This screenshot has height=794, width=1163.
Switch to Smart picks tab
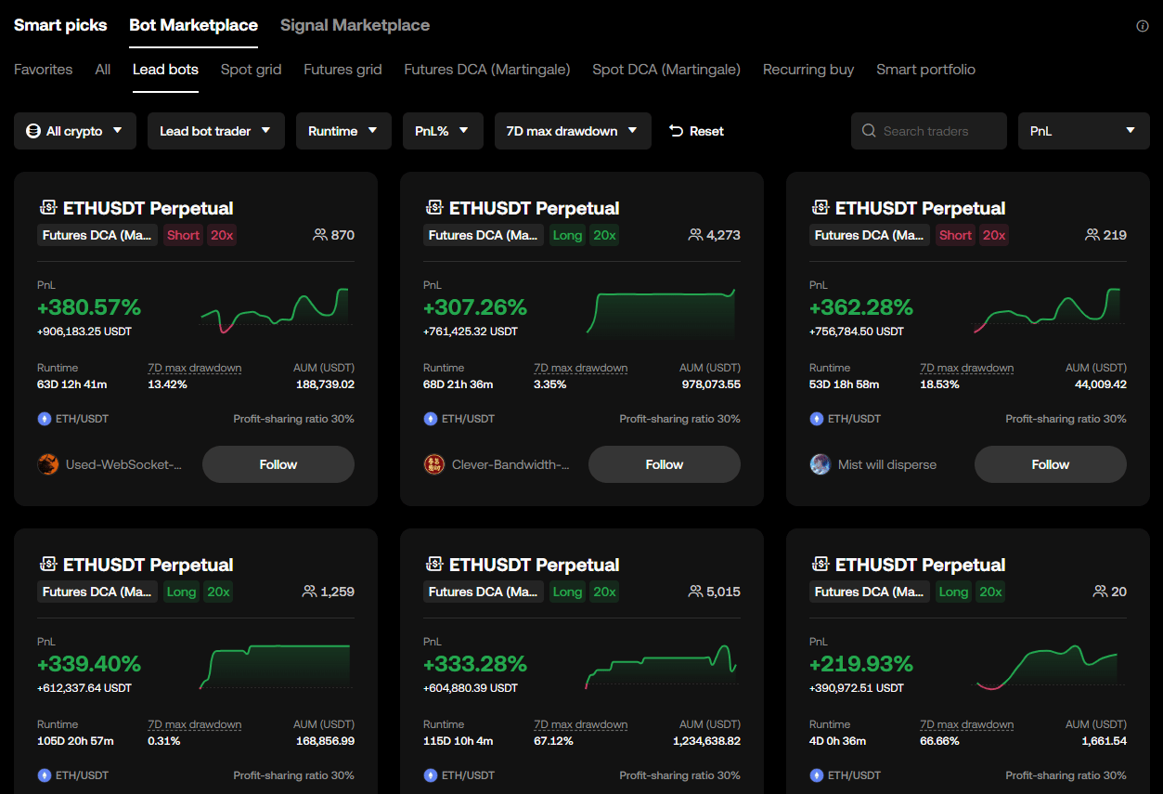coord(60,25)
